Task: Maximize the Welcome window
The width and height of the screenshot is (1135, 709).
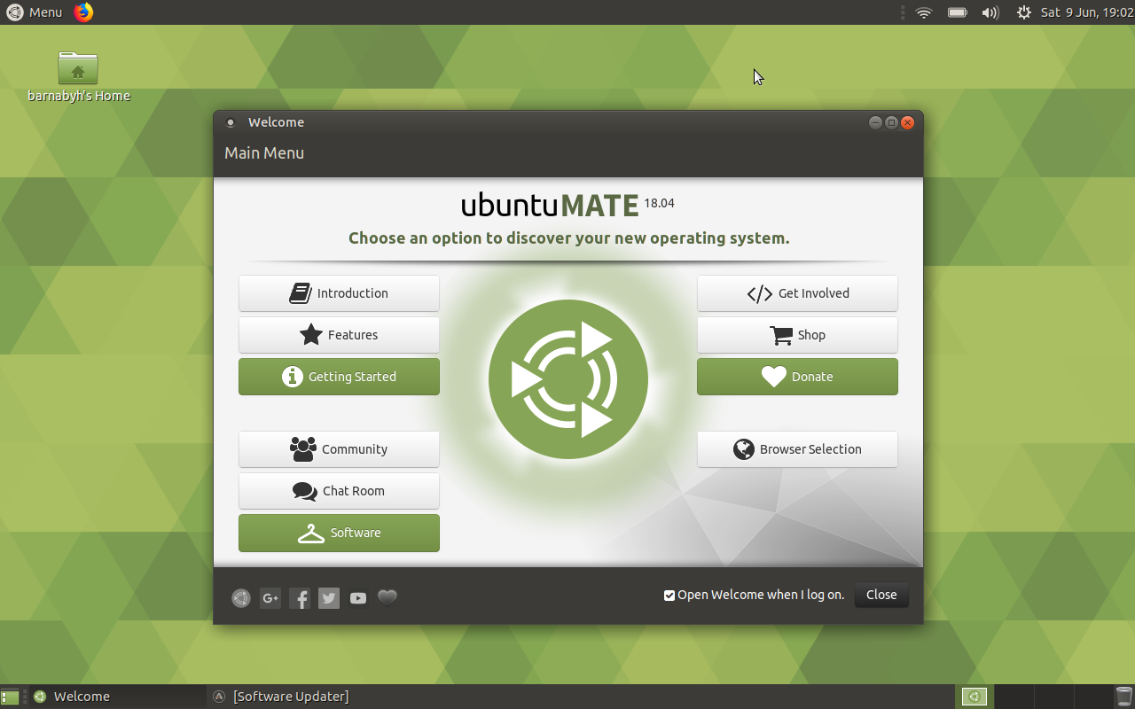Action: (891, 122)
